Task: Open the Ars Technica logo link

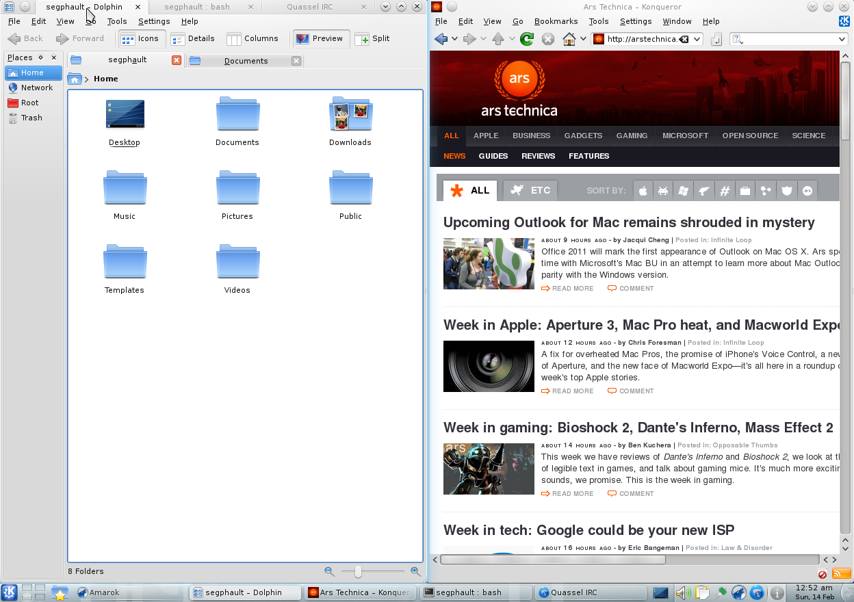Action: pos(519,89)
